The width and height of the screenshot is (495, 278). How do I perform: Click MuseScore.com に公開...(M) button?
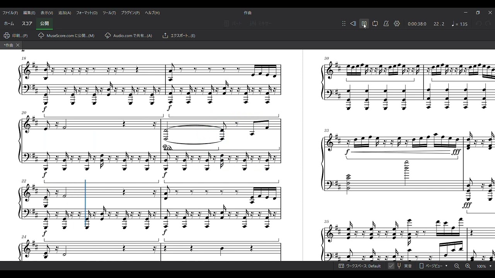pyautogui.click(x=66, y=36)
